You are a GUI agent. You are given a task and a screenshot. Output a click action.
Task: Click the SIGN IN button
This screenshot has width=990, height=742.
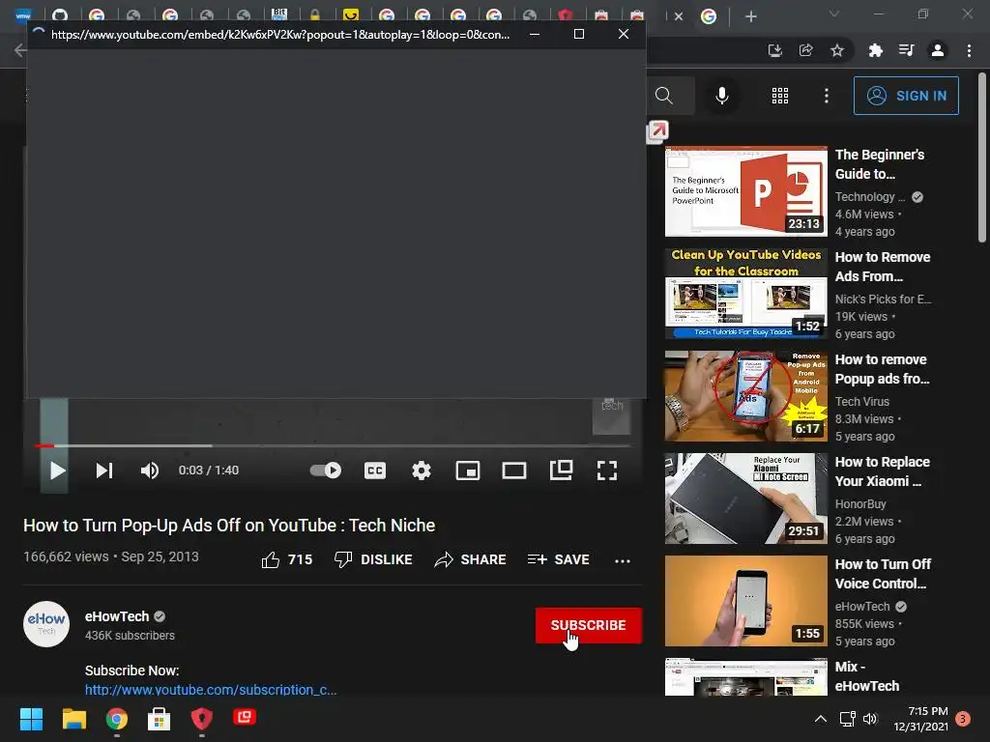point(906,96)
